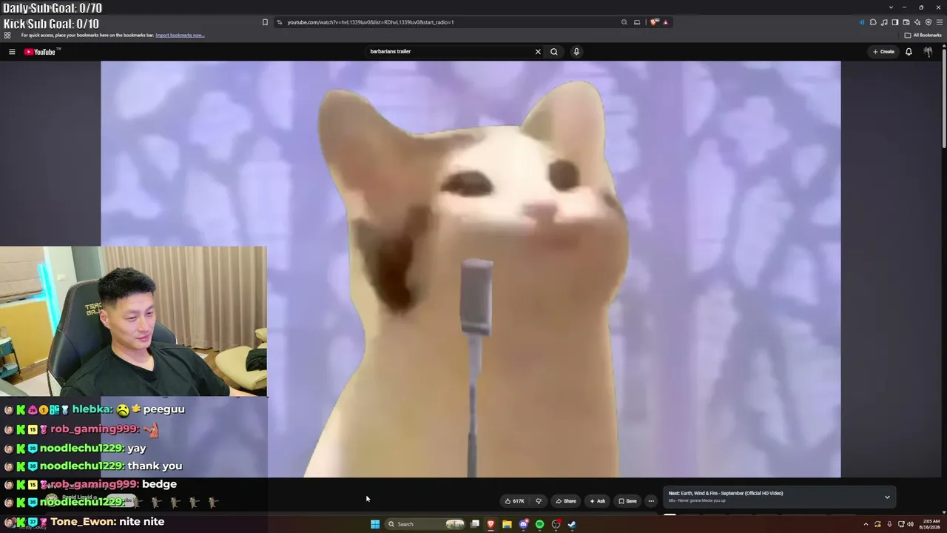Open Task View on the taskbar

[475, 524]
